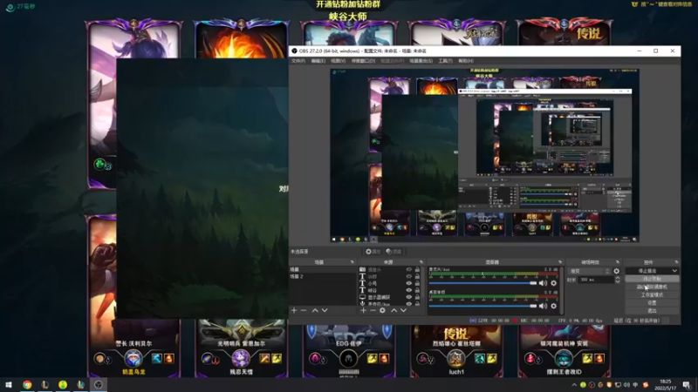Viewport: 698px width, 392px height.
Task: Adjust the 桌面音频 volume slider
Action: [482, 306]
